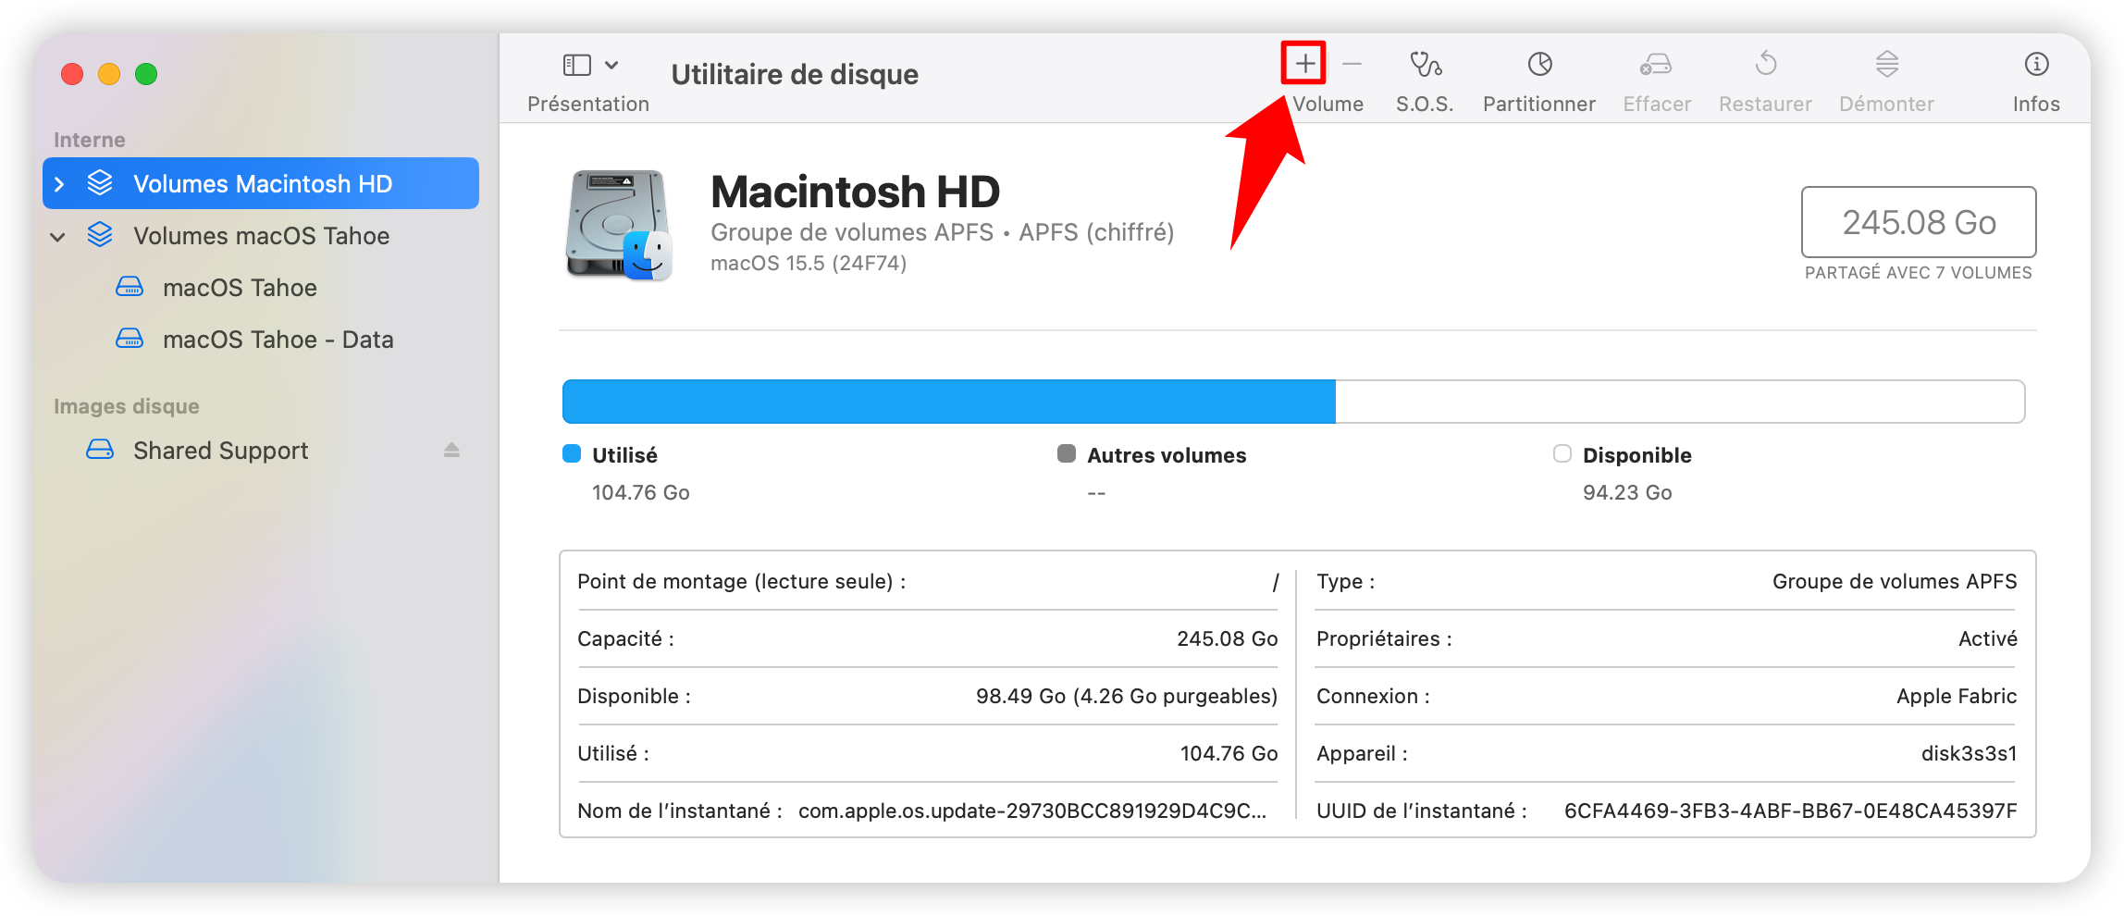Click the empty available portion of storage bar
Screen dimensions: 2124x916
(1680, 402)
